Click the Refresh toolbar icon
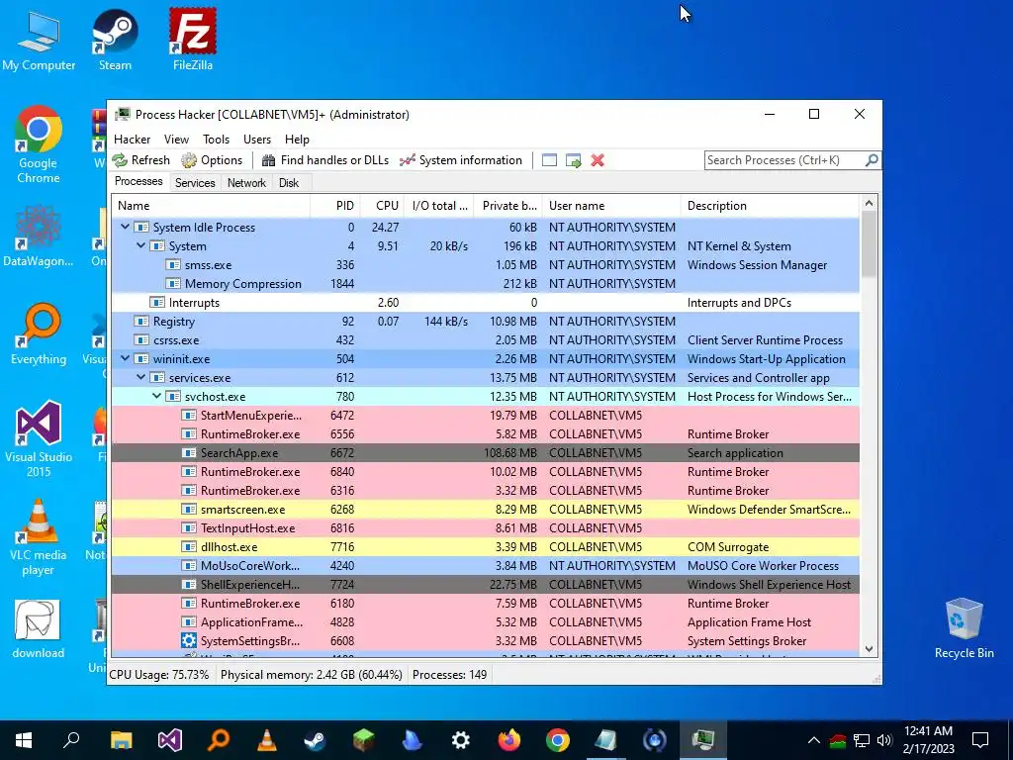 tap(120, 160)
